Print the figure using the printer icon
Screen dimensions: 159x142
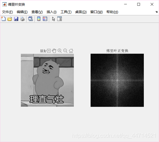coord(23,19)
